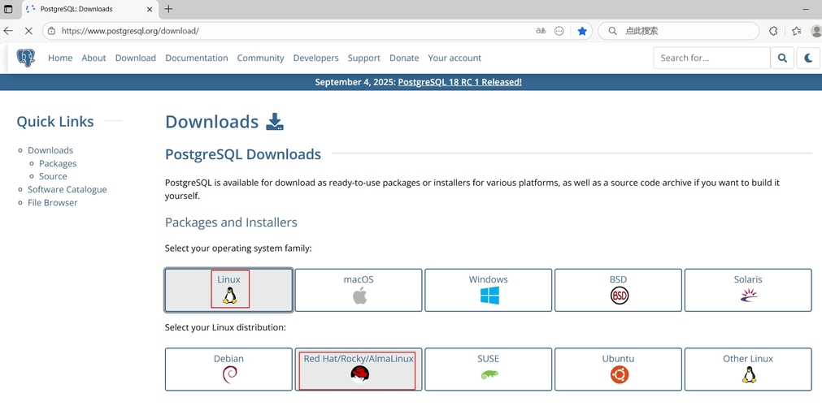
Task: Choose the Solaris download option
Action: coord(748,290)
